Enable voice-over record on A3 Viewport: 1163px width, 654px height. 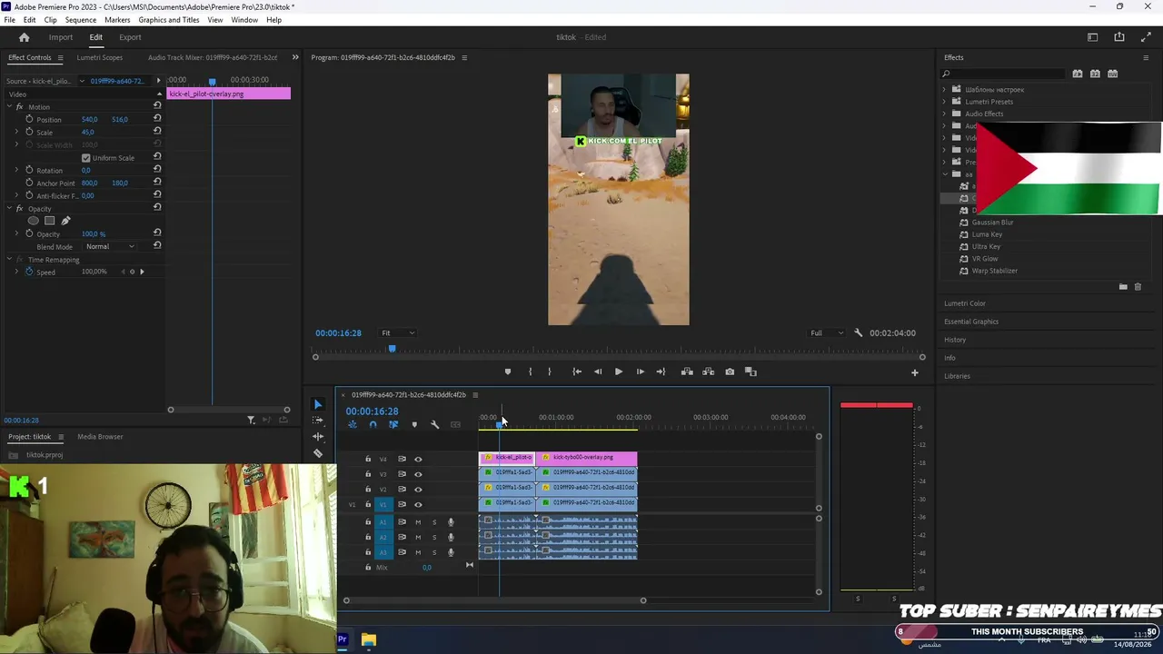(x=451, y=552)
